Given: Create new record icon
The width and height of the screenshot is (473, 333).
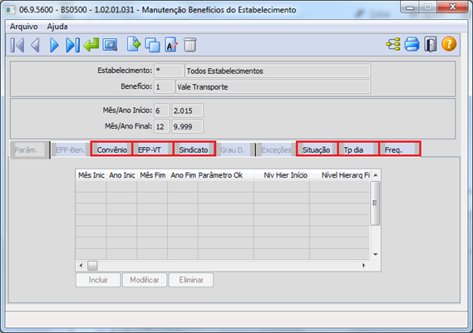Looking at the screenshot, I should click(x=134, y=44).
